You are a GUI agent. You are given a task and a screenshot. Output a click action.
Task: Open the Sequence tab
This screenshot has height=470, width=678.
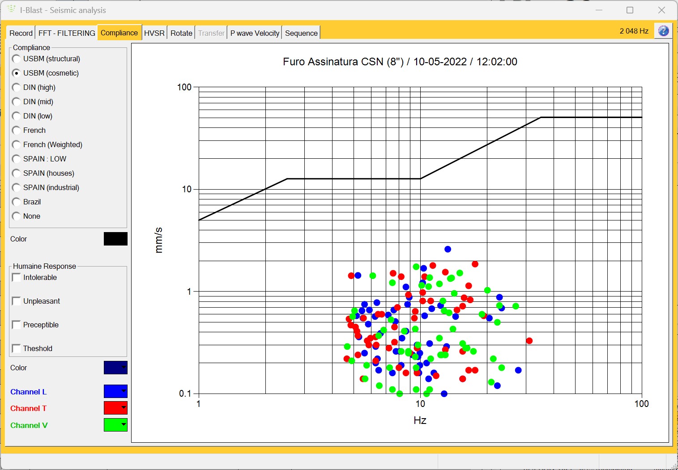click(301, 33)
